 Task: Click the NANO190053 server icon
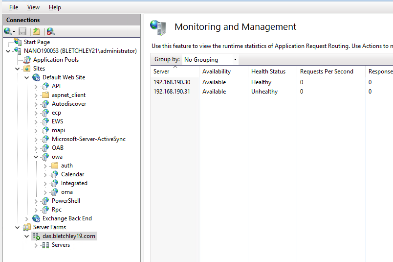coord(18,51)
